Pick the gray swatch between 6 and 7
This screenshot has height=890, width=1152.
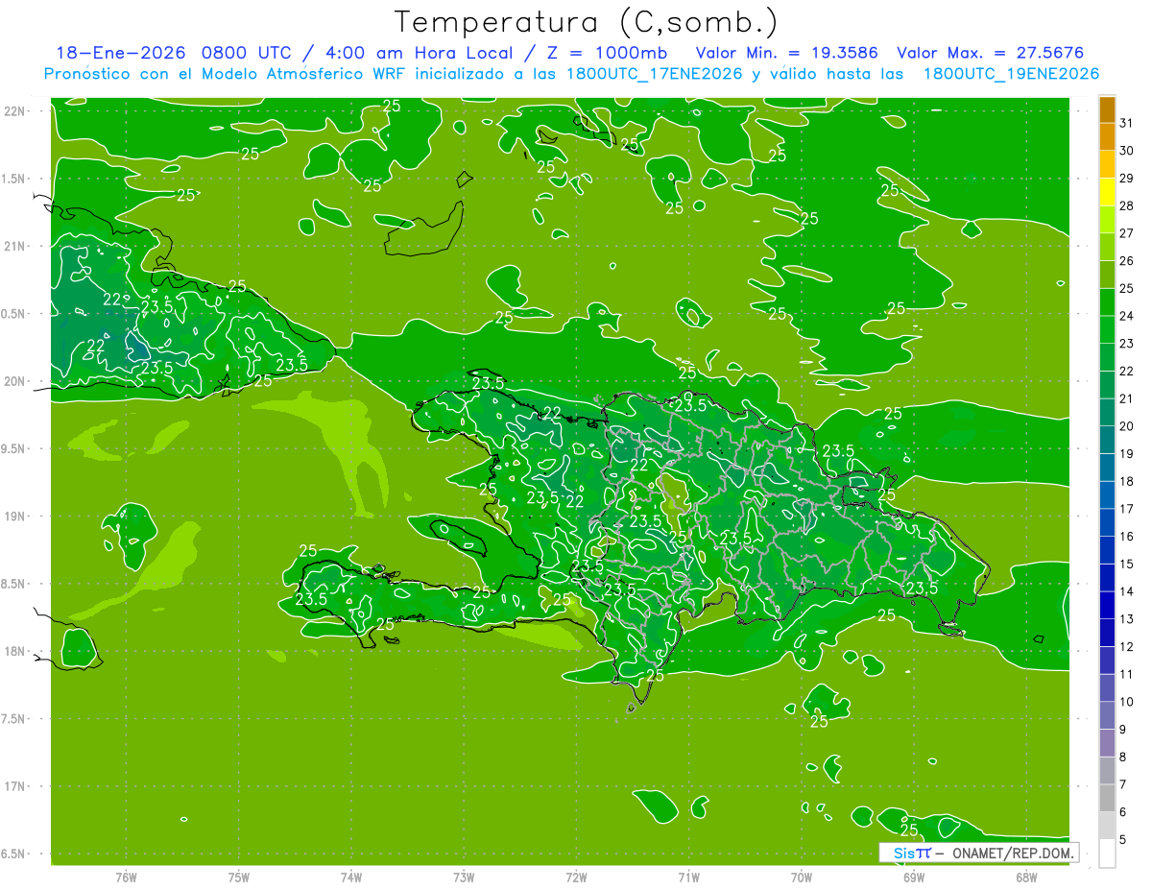1107,799
